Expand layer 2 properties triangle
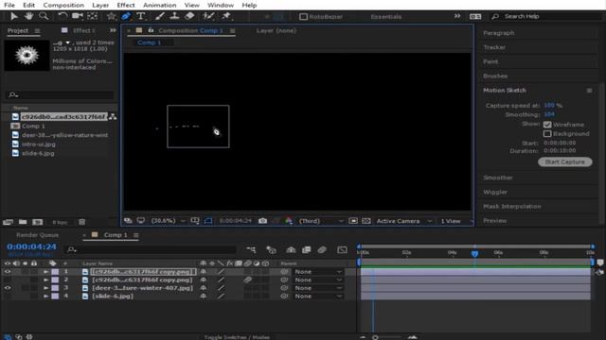This screenshot has height=340, width=606. (x=45, y=280)
